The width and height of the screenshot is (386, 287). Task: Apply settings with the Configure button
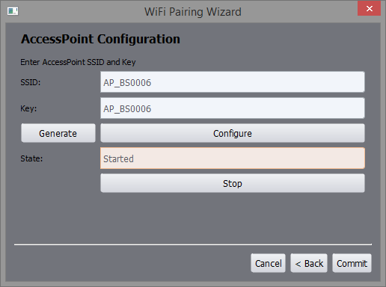(x=233, y=133)
